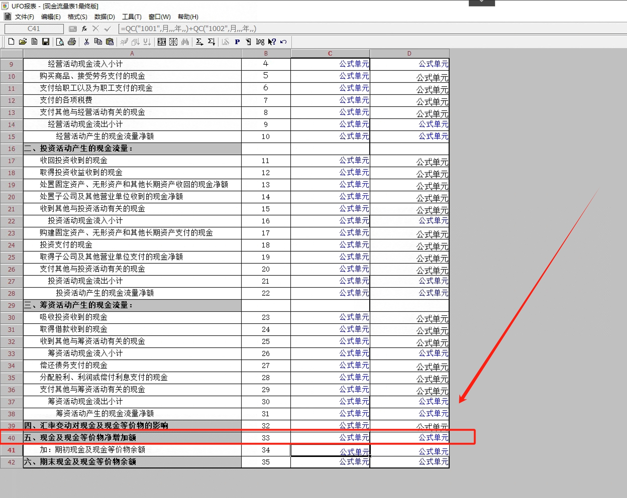
Task: Create a new report with the New icon
Action: click(x=11, y=42)
